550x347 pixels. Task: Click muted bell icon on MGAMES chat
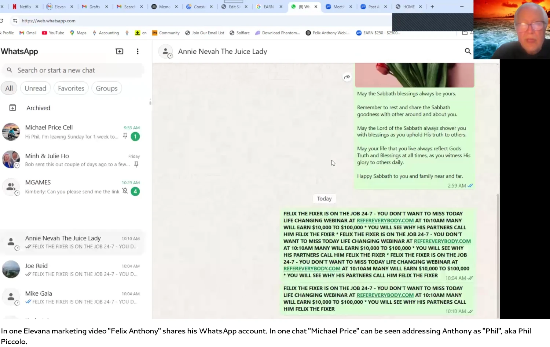coord(125,191)
